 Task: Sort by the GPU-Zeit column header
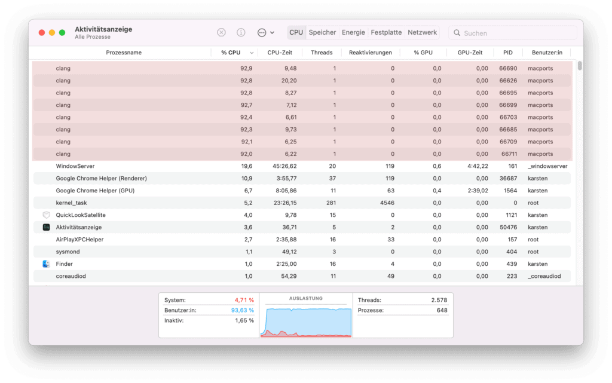(x=470, y=52)
